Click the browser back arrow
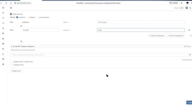Viewport: 192px width, 108px height. [x=1, y=3]
